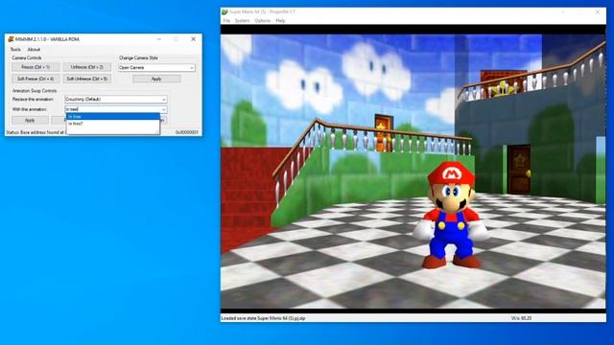
Task: Click the VI/s frame rate value
Action: click(x=521, y=318)
